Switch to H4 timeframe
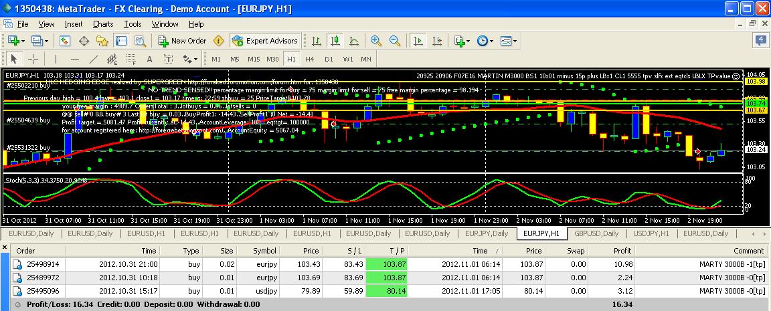The height and width of the screenshot is (311, 771). pos(310,59)
